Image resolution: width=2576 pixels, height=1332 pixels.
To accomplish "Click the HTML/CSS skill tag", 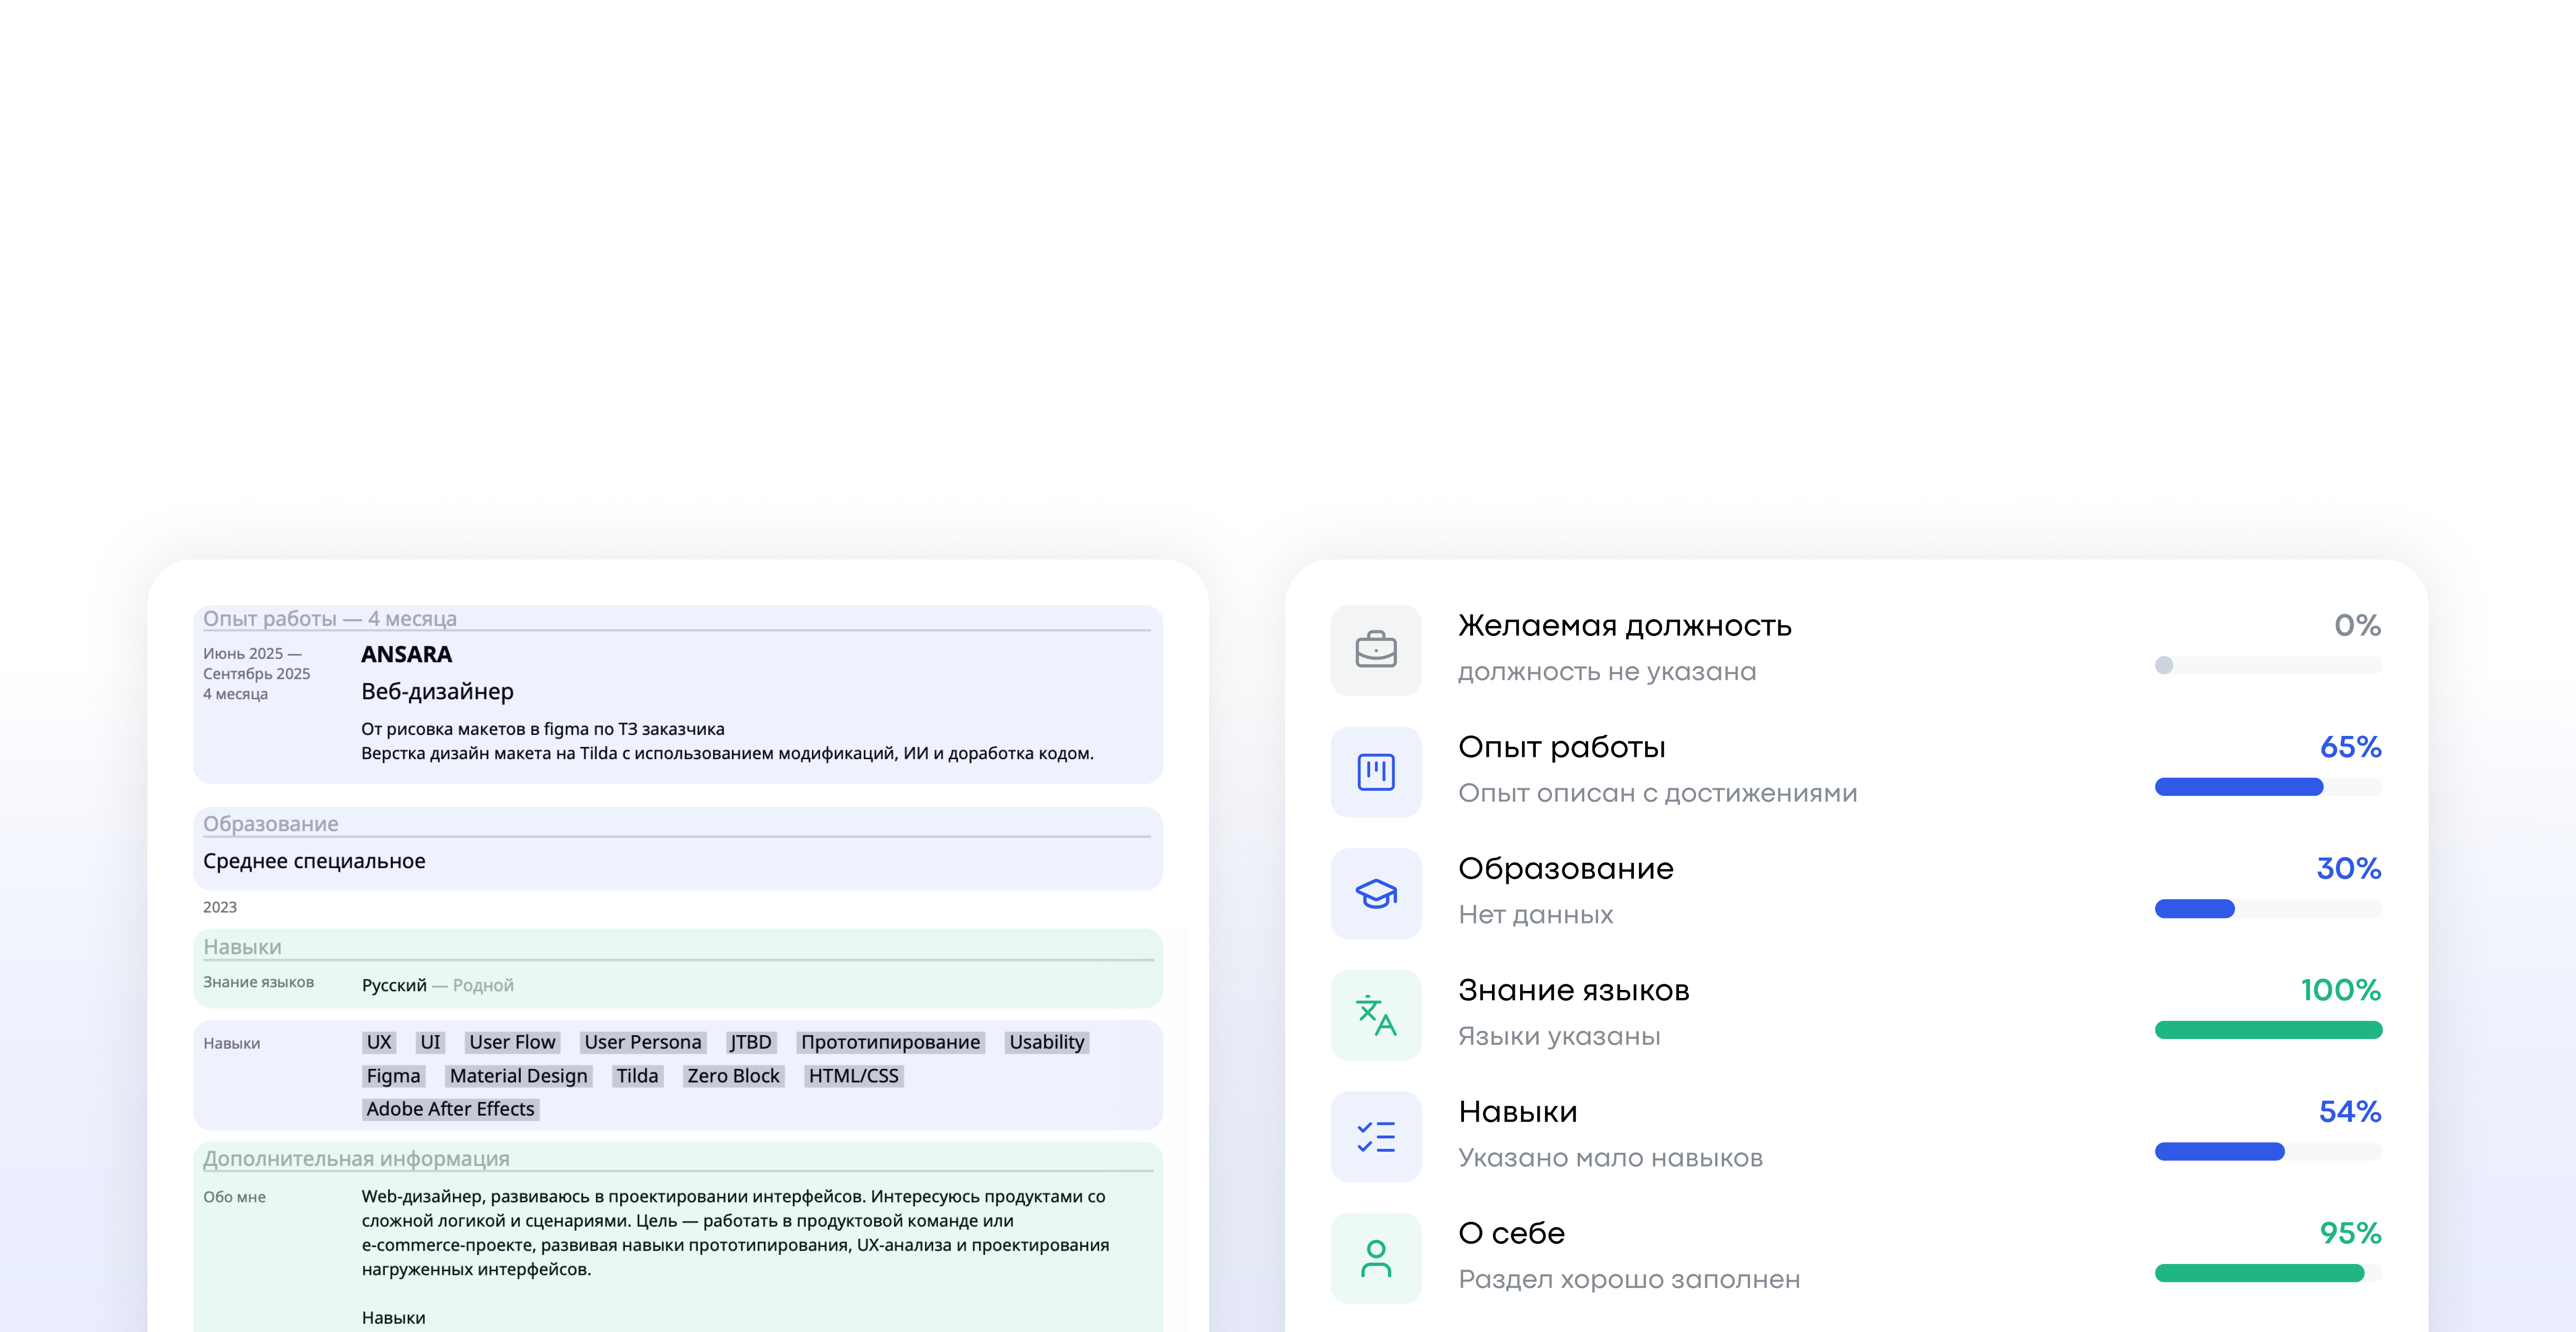I will [856, 1076].
